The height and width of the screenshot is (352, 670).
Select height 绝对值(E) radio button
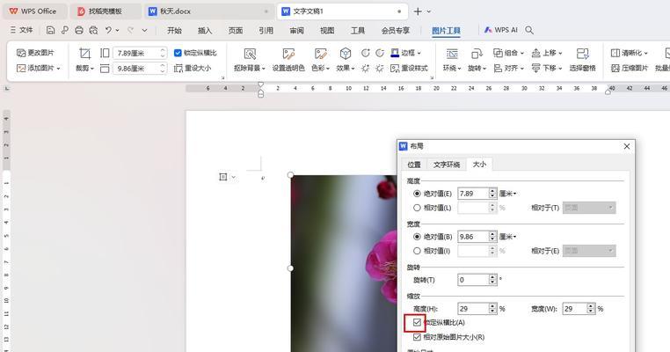[x=417, y=194]
